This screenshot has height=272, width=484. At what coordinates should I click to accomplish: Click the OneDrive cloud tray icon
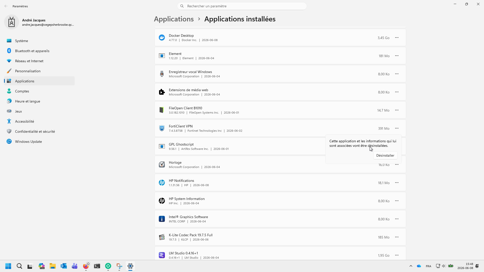pyautogui.click(x=419, y=266)
